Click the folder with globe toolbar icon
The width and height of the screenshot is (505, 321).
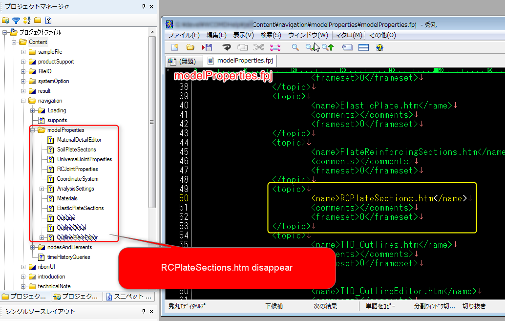click(x=5, y=21)
